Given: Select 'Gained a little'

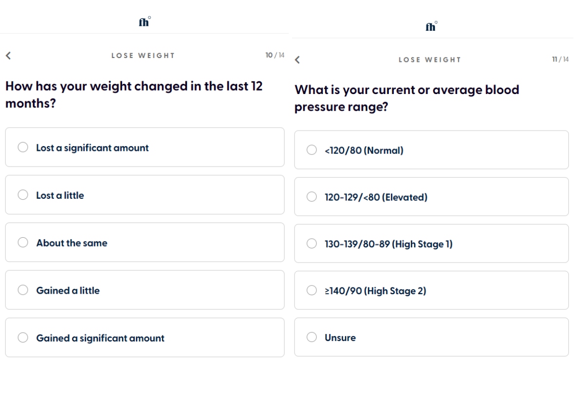Looking at the screenshot, I should [144, 290].
